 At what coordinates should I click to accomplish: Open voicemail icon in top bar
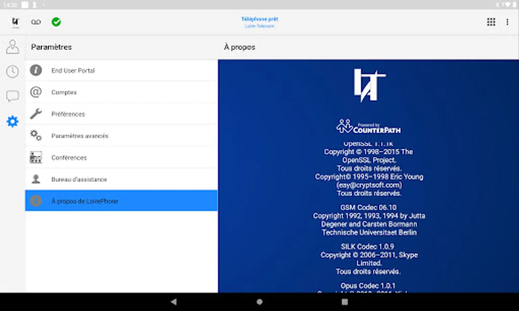coord(36,22)
